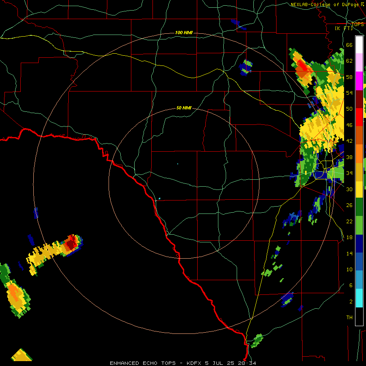Pick the burnt orange legend swatch

click(359, 135)
